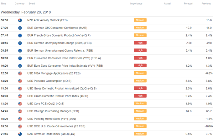Sort by the Actual column header
213x138 pixels.
[x=167, y=4]
